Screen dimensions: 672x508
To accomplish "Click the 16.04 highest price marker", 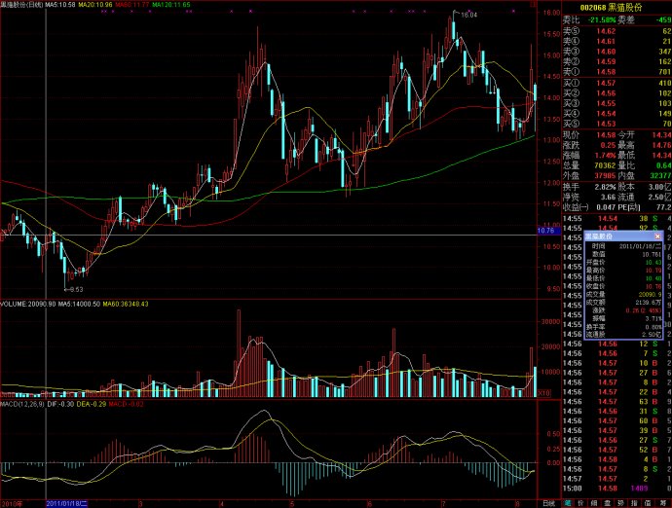I will click(468, 16).
